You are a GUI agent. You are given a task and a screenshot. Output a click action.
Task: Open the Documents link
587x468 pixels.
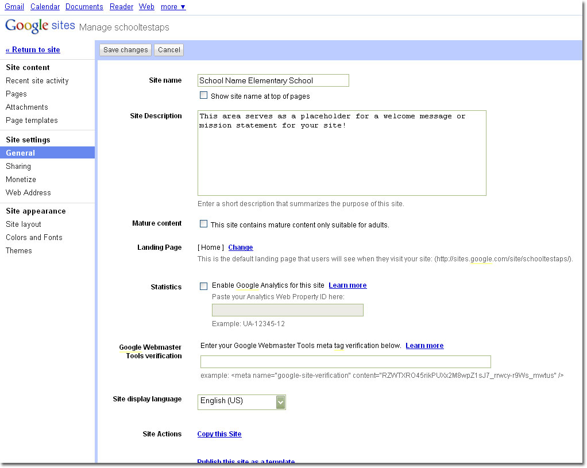click(84, 7)
